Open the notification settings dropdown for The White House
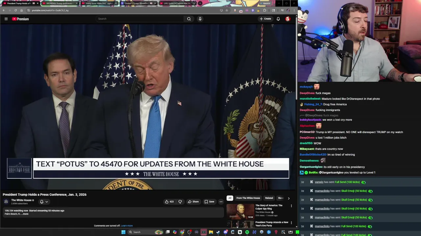 coord(44,202)
